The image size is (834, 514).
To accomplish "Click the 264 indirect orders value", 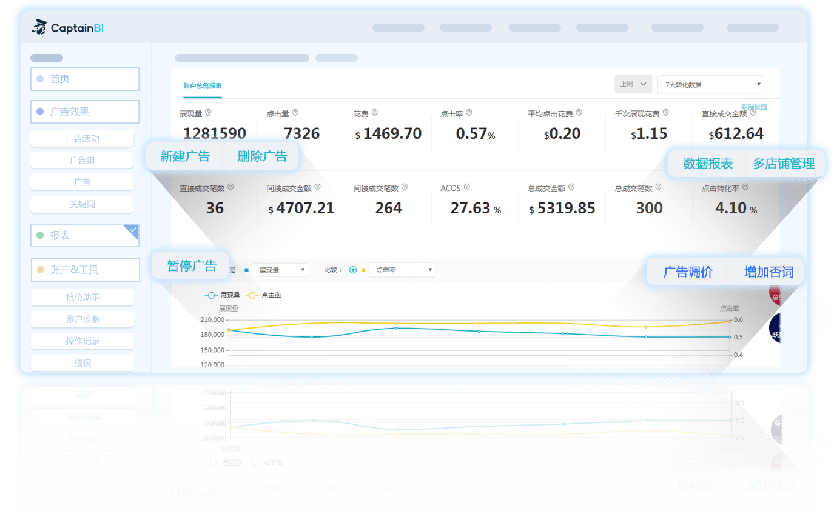I will click(x=388, y=209).
